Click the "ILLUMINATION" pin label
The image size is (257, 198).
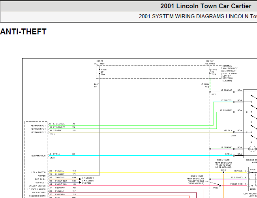pos(39,156)
